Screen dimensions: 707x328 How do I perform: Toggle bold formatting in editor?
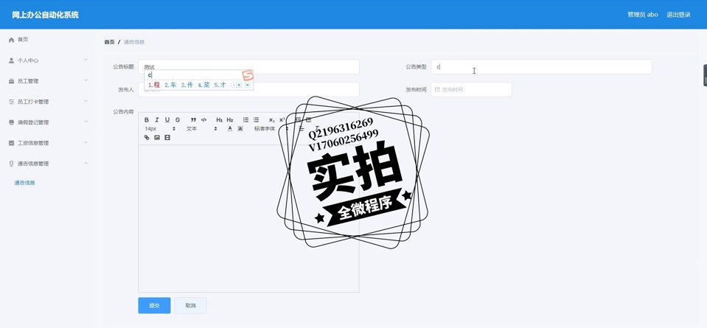147,119
